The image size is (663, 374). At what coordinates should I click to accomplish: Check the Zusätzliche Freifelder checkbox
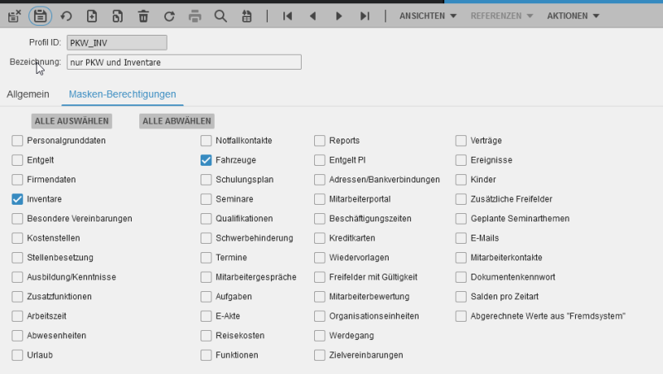(x=461, y=199)
